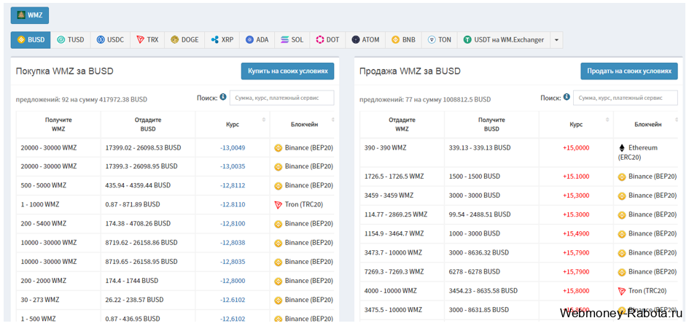Screen dimensions: 689x326
Task: Click rate +15.1000 in Продажа table
Action: point(576,176)
